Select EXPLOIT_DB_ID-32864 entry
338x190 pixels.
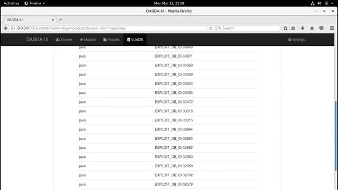click(x=174, y=129)
